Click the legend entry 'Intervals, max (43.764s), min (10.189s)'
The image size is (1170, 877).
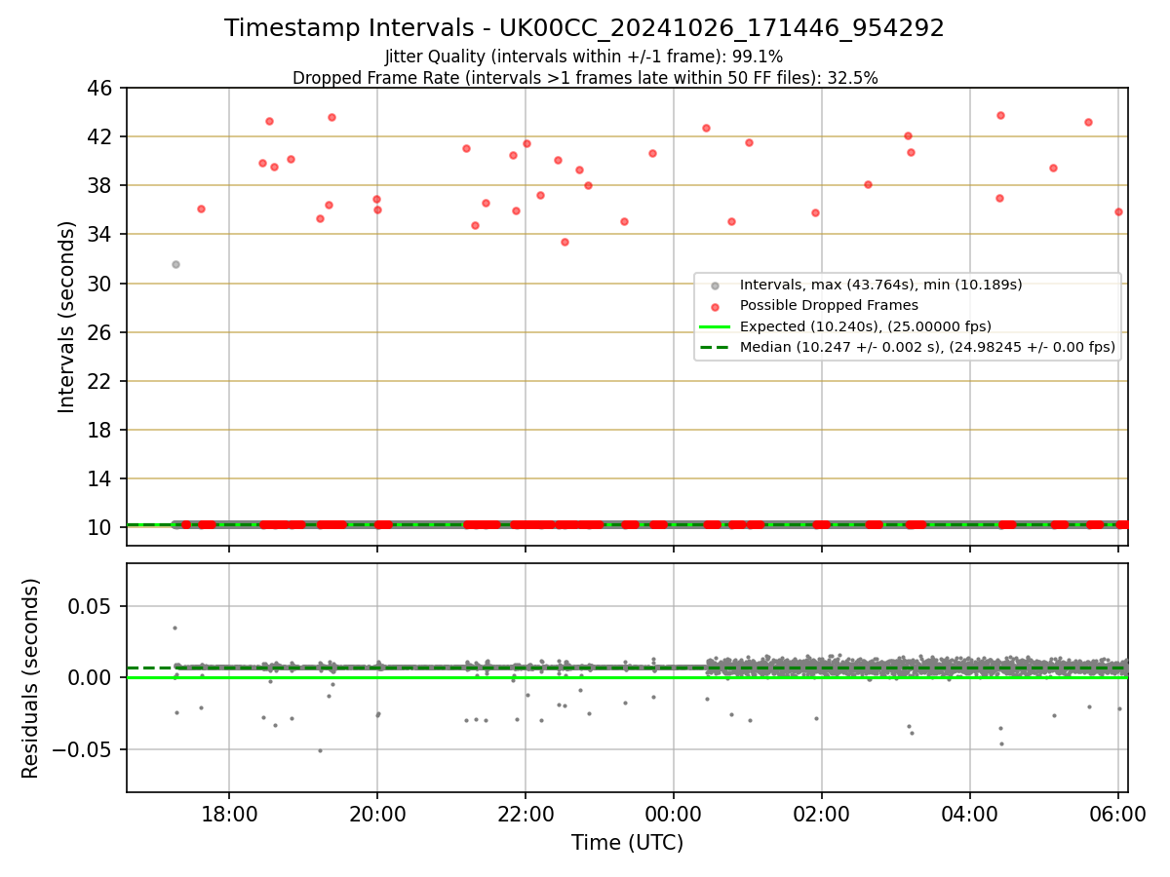pyautogui.click(x=880, y=285)
